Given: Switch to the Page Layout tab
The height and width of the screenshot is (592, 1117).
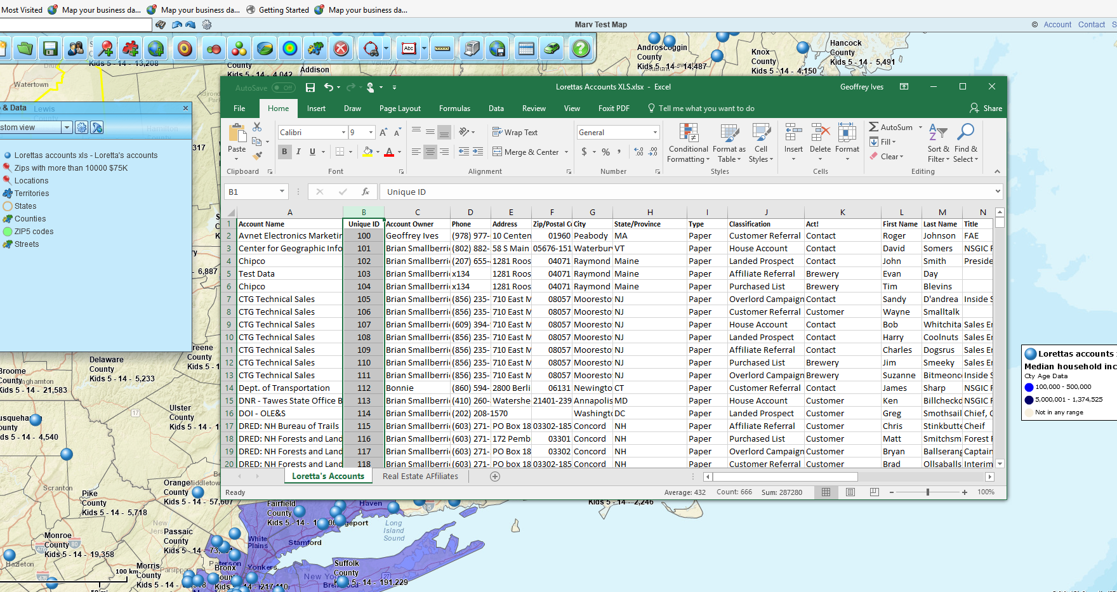Looking at the screenshot, I should [400, 109].
